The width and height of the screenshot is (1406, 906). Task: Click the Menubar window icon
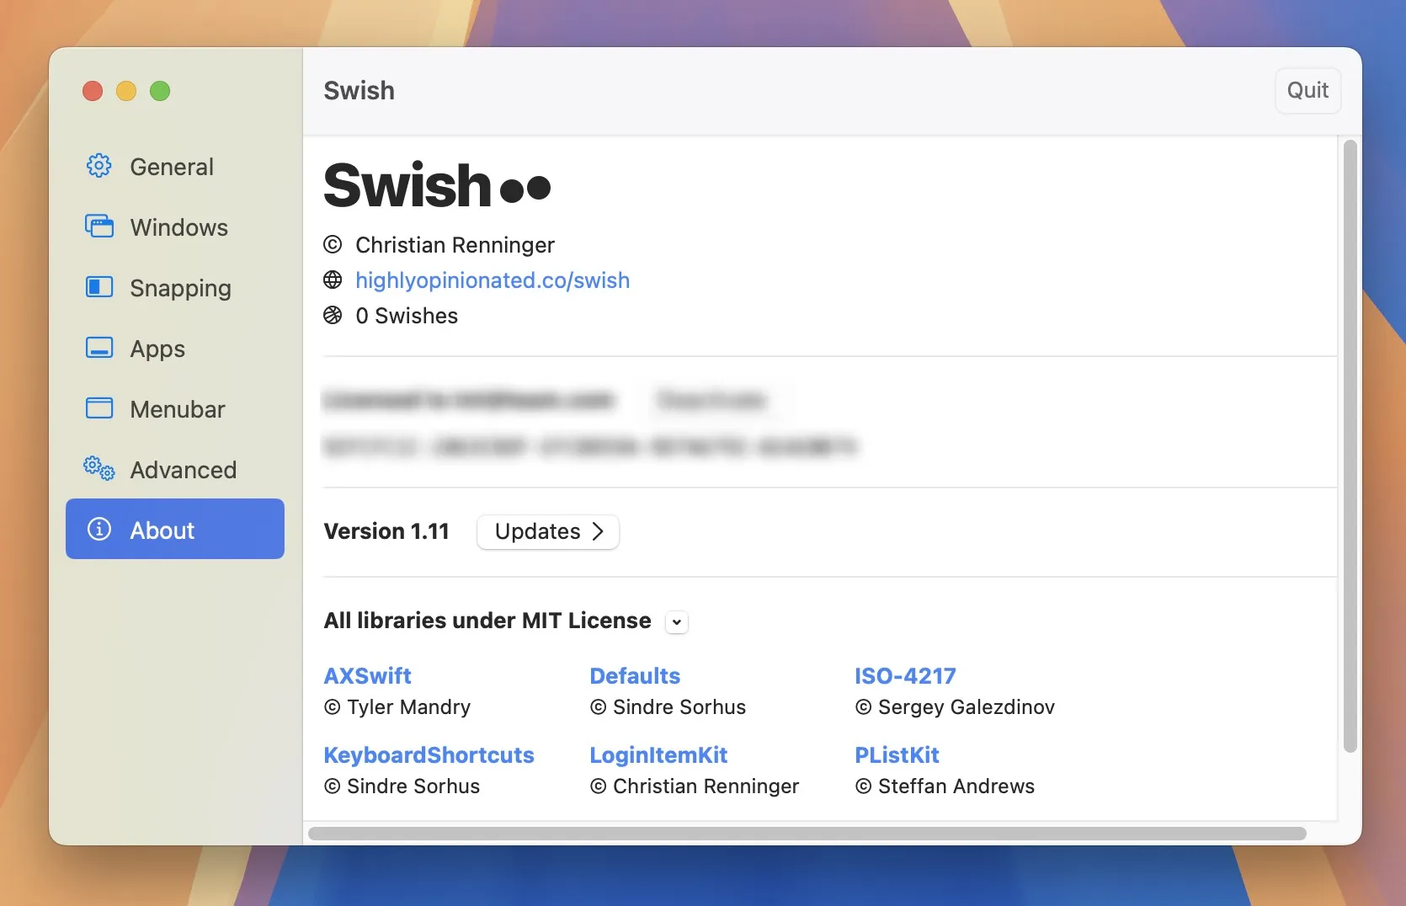[99, 408]
